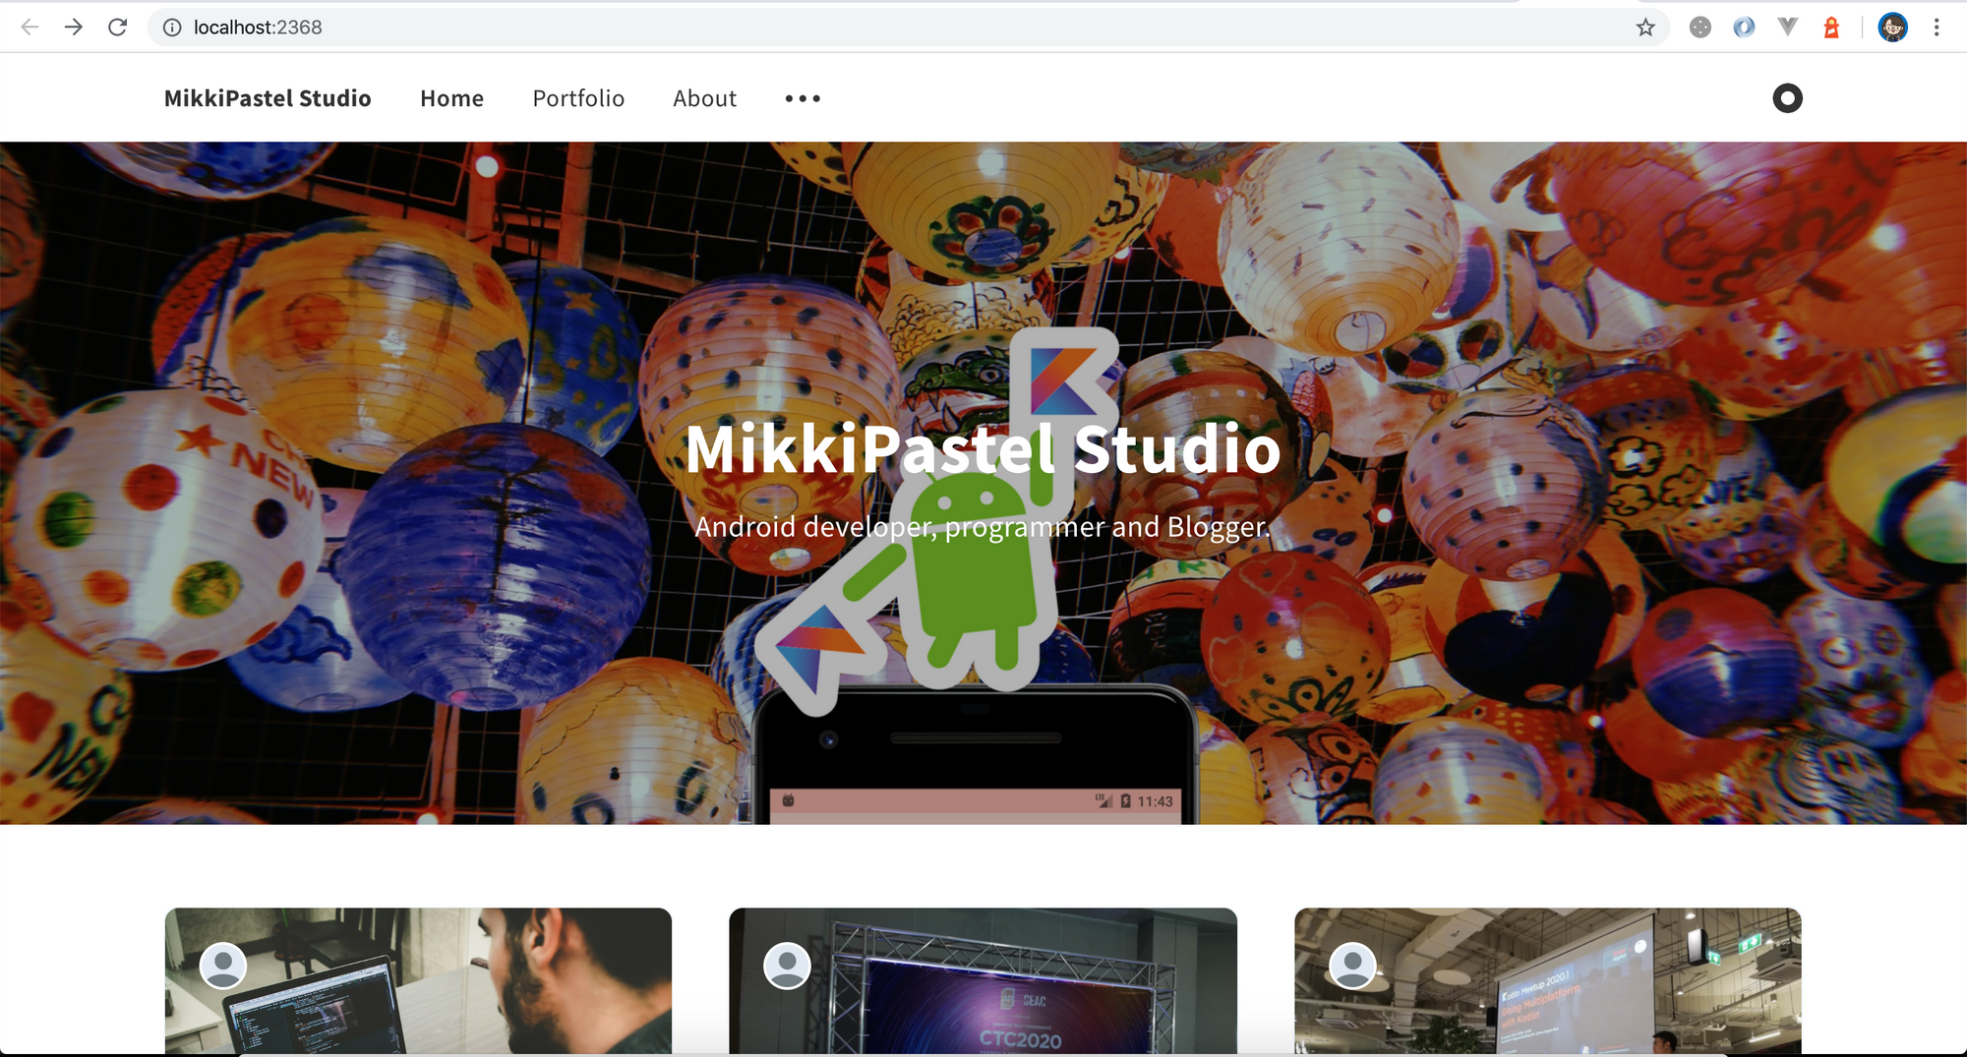Reload the localhost page
The image size is (1967, 1057).
118,28
